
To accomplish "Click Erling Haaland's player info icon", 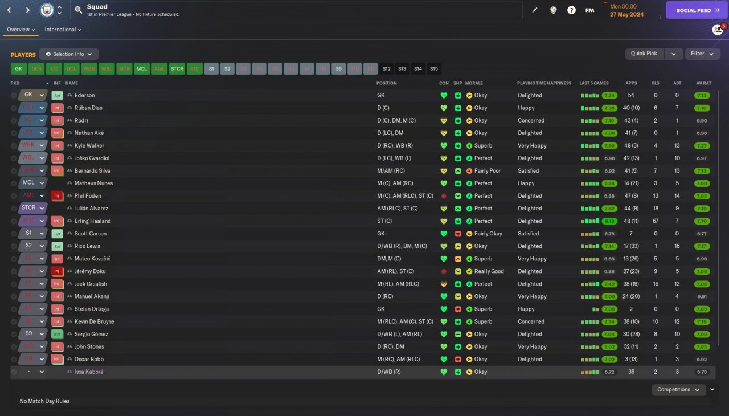I will (69, 221).
